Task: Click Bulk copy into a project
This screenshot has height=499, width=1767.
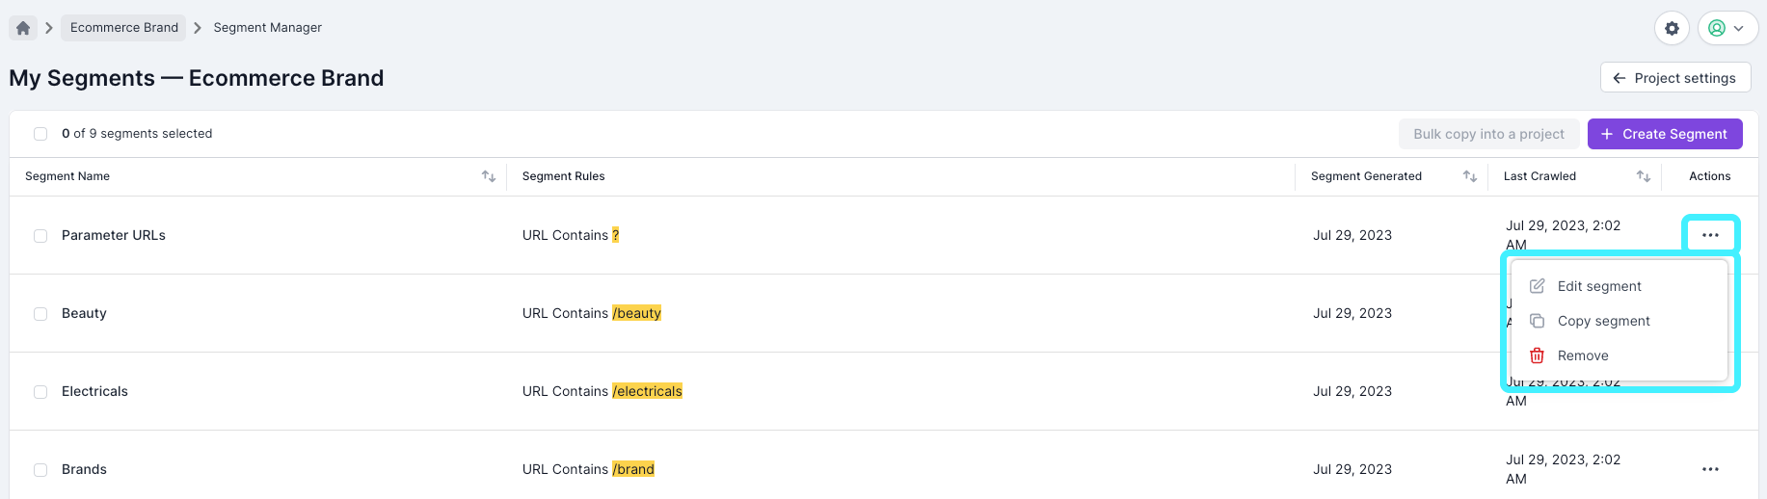Action: [1488, 134]
